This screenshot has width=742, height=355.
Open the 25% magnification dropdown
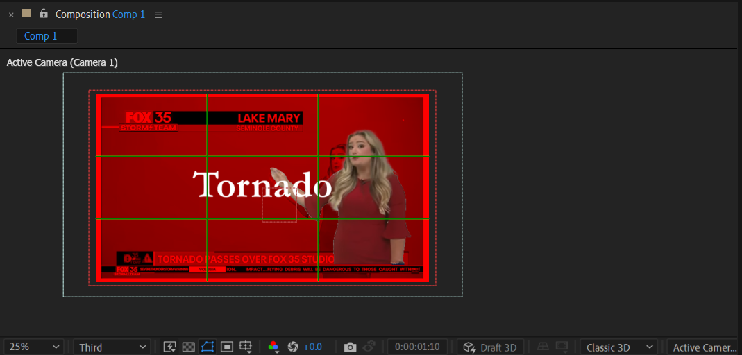coord(34,347)
